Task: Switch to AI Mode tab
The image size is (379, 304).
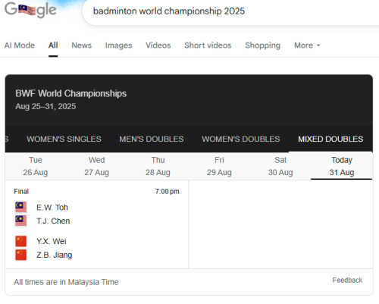Action: tap(20, 45)
